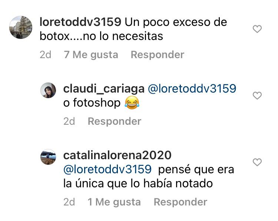Select the 2d timestamp under fotoshop reply
278x221 pixels.
pos(69,121)
